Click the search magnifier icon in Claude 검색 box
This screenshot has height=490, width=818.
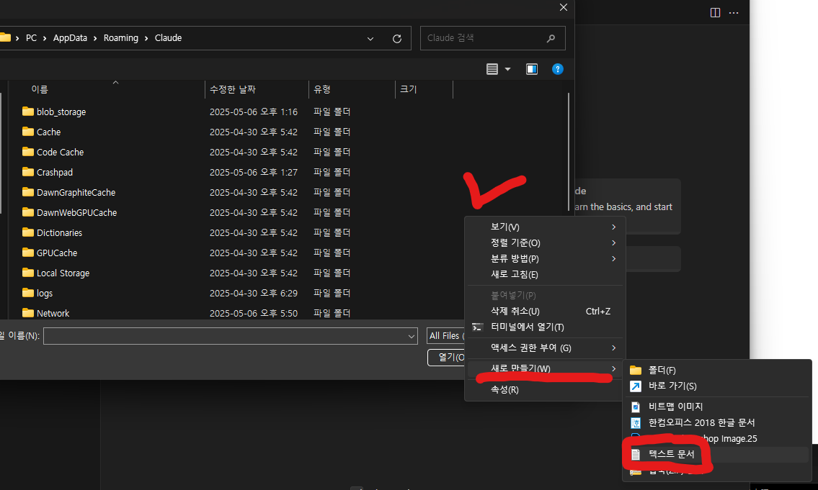click(551, 38)
